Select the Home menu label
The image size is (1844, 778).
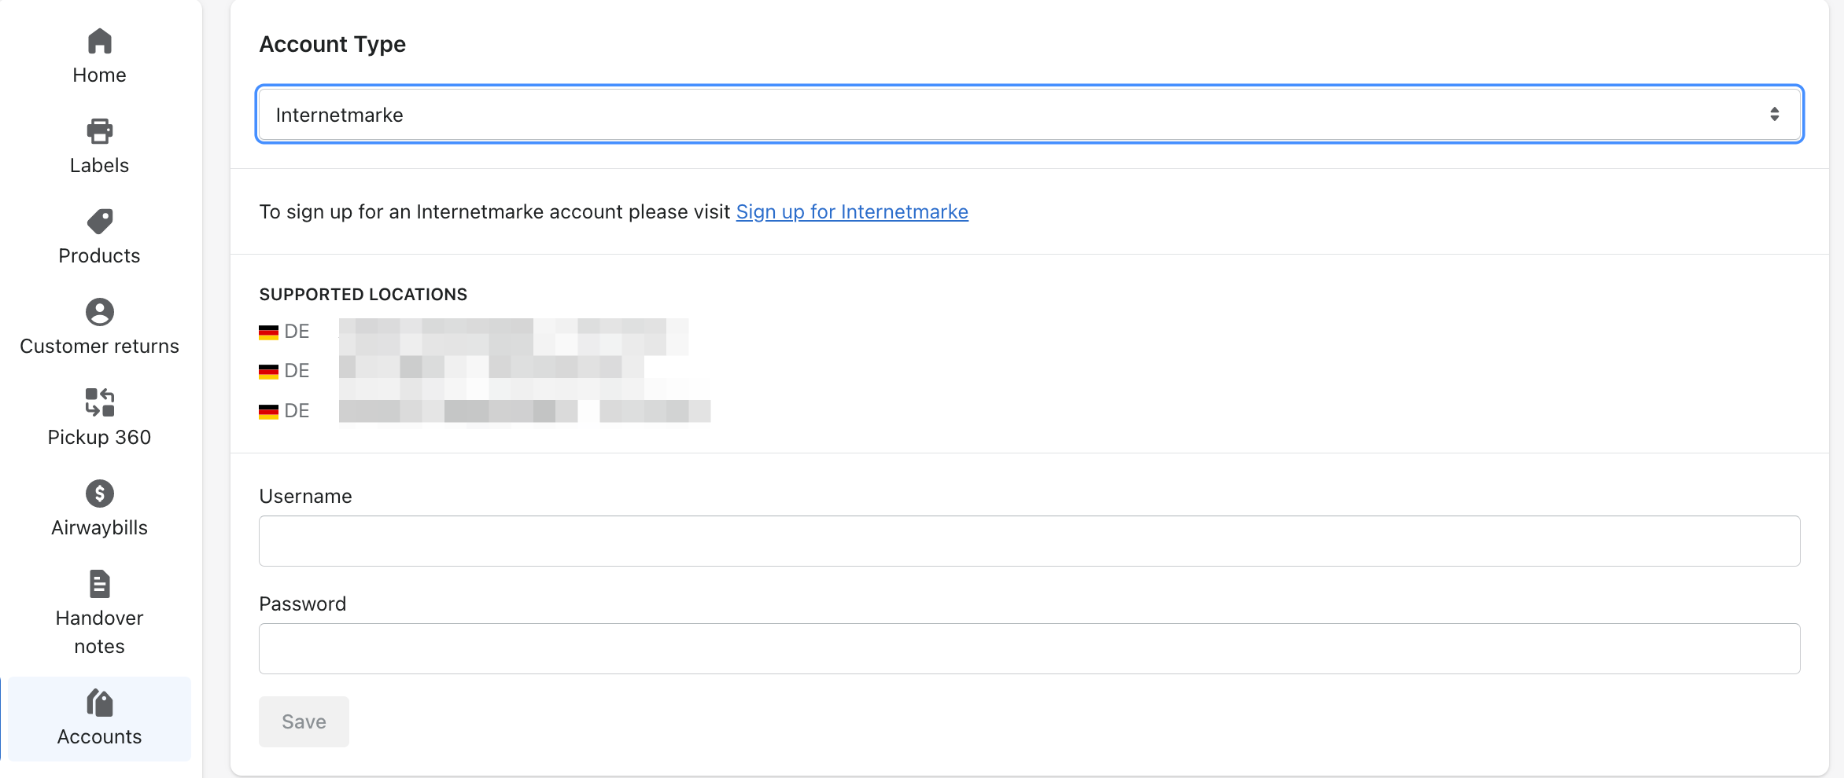pos(99,75)
